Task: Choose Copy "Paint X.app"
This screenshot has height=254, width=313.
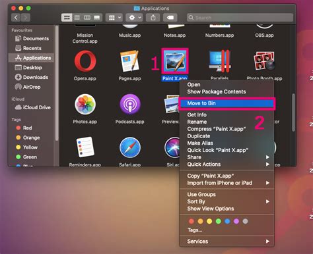Action: coord(226,176)
